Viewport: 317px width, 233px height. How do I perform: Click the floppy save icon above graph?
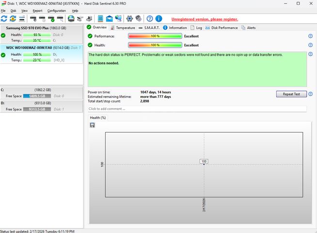(x=92, y=125)
